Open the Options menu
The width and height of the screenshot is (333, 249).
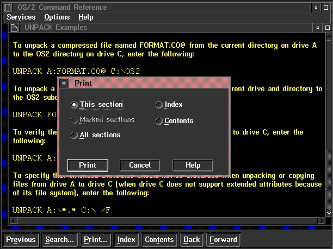[x=57, y=17]
